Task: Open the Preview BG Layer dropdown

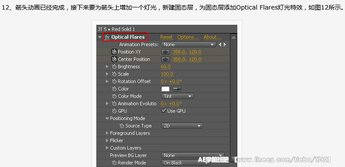Action: point(193,156)
